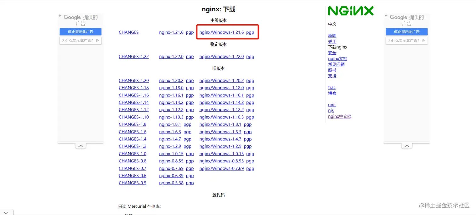Download nginx-0.6.39
The width and height of the screenshot is (476, 215).
(x=171, y=176)
